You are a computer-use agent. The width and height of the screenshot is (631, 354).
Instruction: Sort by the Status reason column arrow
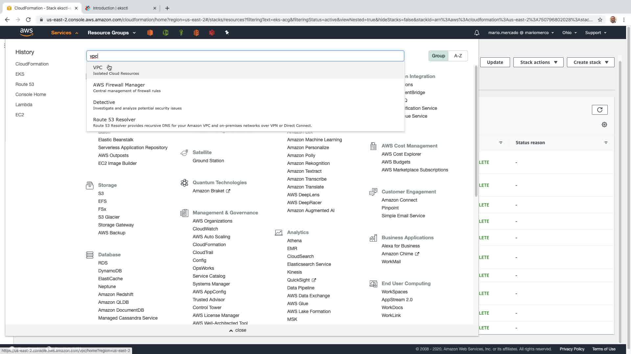(x=606, y=143)
